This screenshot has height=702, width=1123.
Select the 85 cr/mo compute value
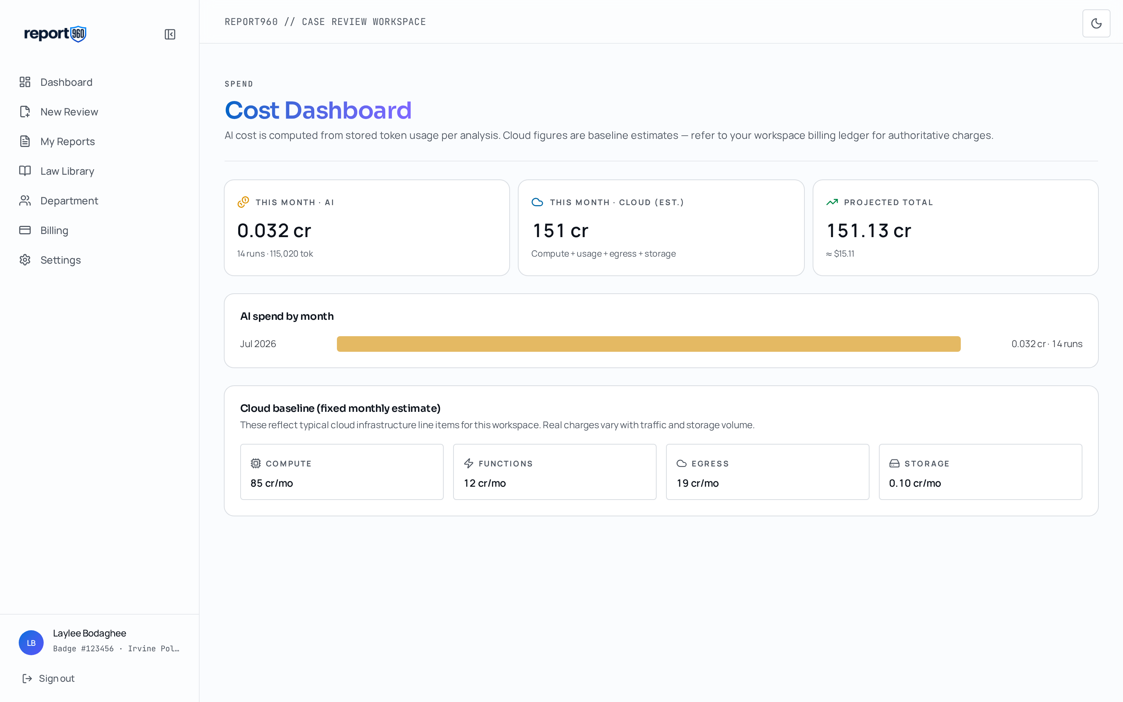(272, 483)
